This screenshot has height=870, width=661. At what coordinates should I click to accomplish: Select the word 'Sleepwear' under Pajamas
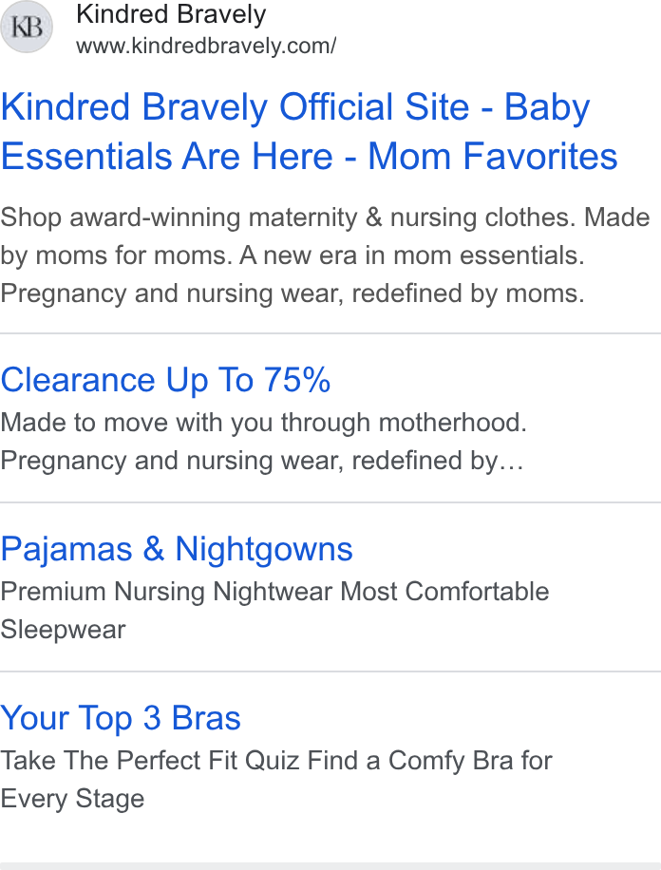[63, 630]
